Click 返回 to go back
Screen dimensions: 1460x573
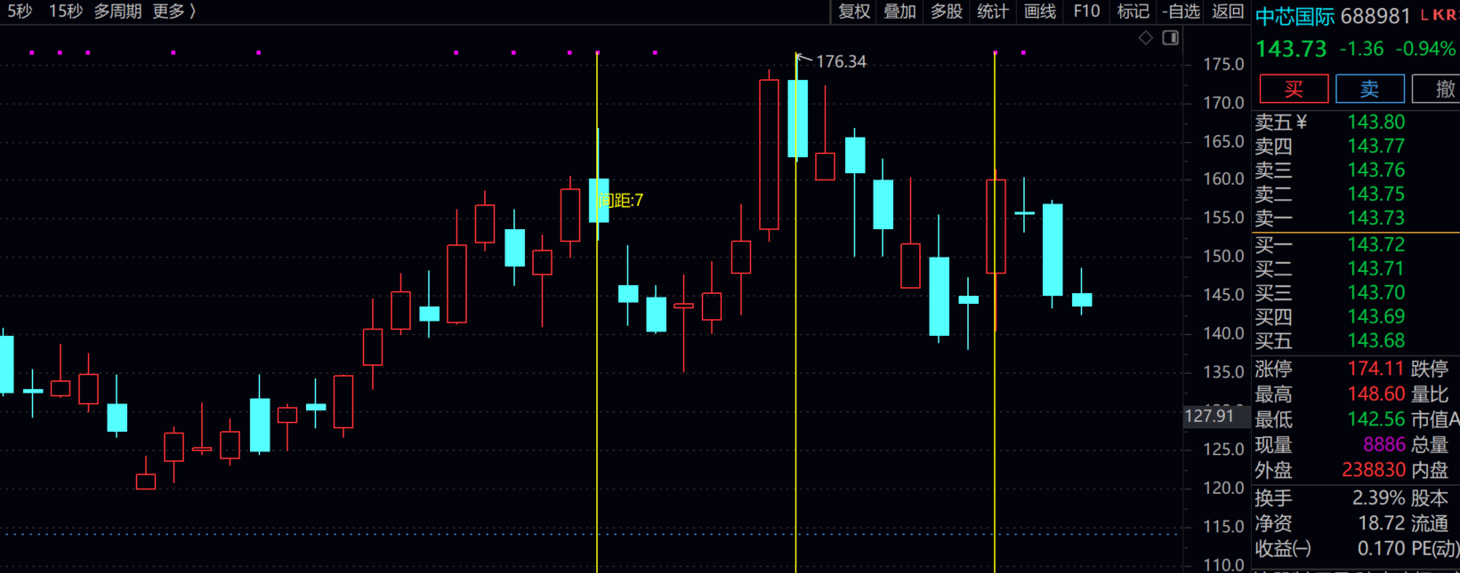(x=1228, y=12)
